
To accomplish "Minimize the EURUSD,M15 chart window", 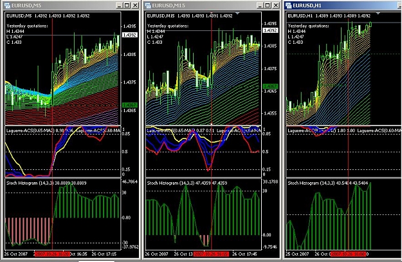I will (x=260, y=5).
